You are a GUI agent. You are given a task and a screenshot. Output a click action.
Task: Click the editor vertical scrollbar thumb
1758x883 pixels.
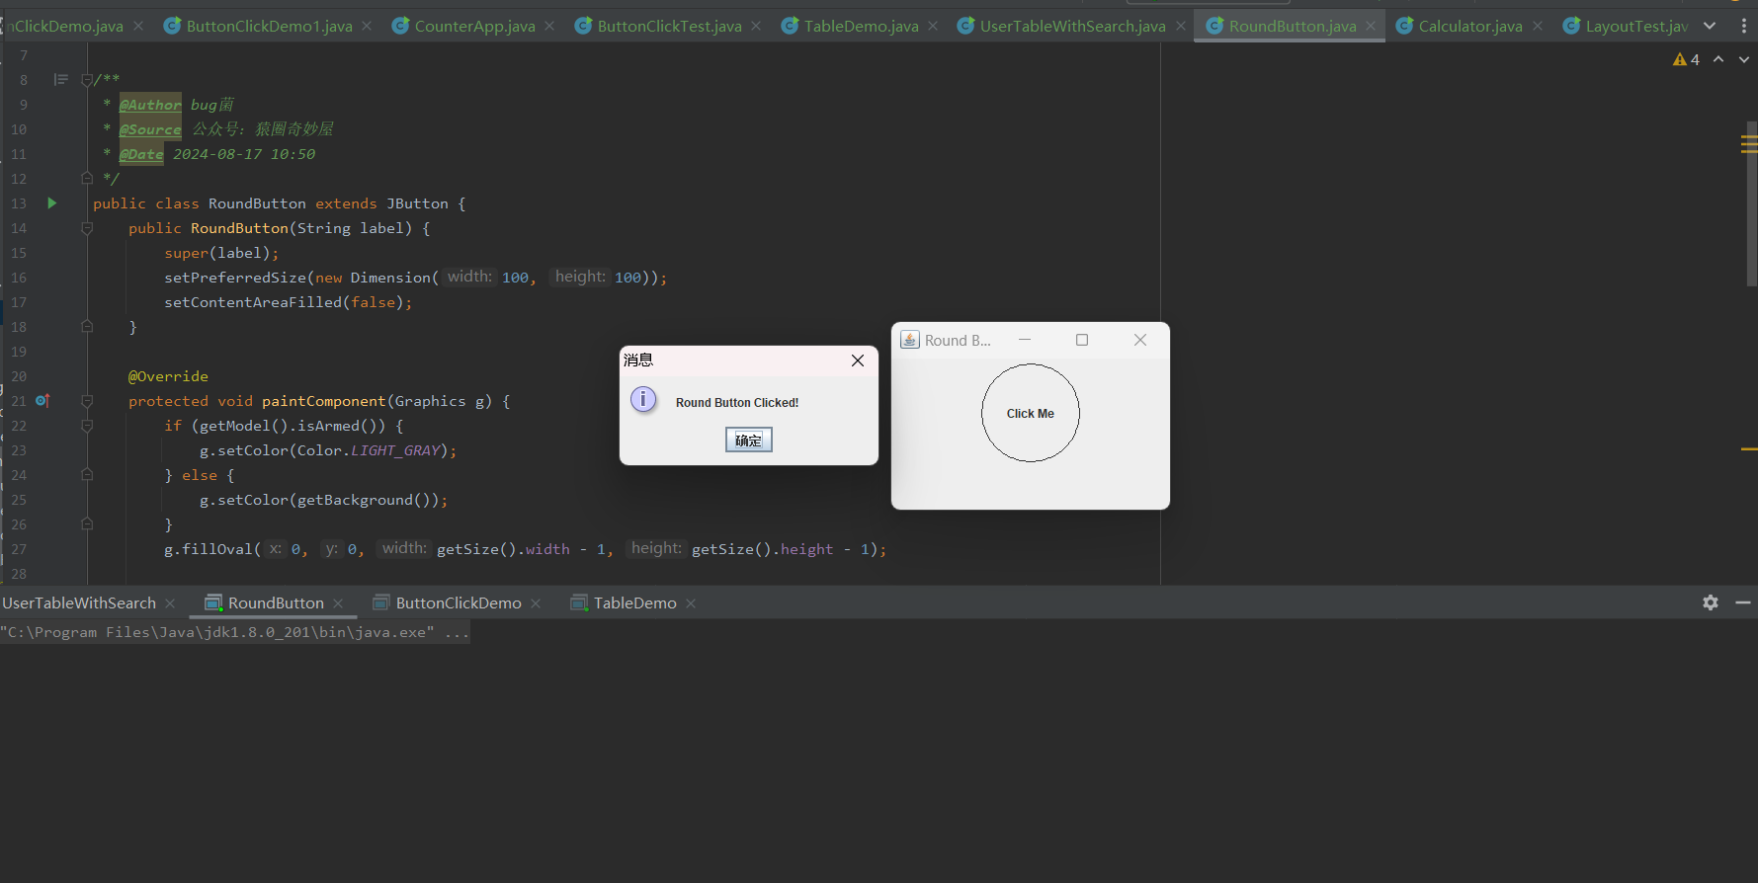click(1751, 204)
